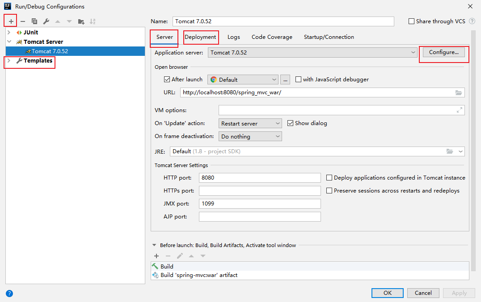Open help via bottom-left question mark icon
This screenshot has height=302, width=481.
click(x=9, y=294)
